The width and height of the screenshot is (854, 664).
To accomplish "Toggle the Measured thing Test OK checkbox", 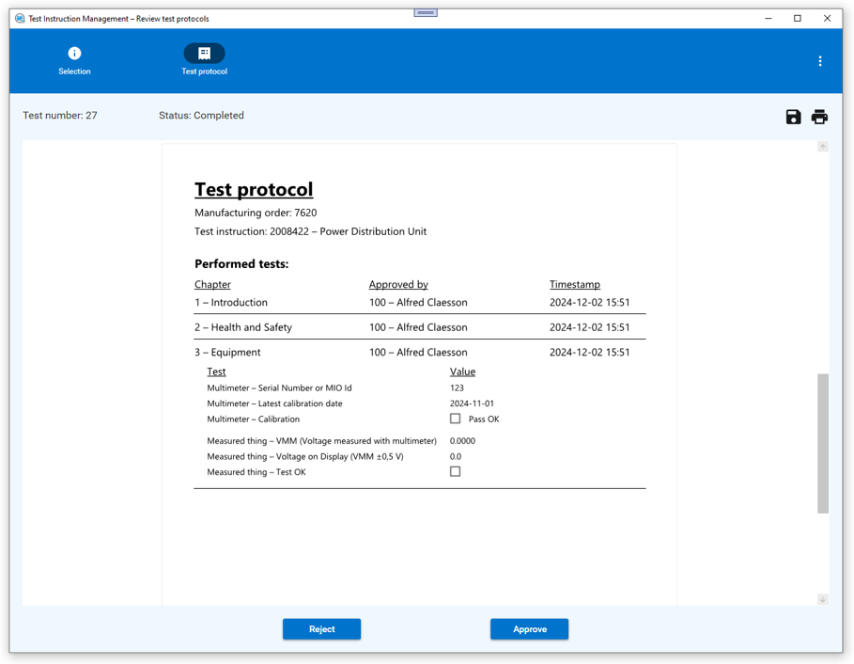I will point(456,471).
